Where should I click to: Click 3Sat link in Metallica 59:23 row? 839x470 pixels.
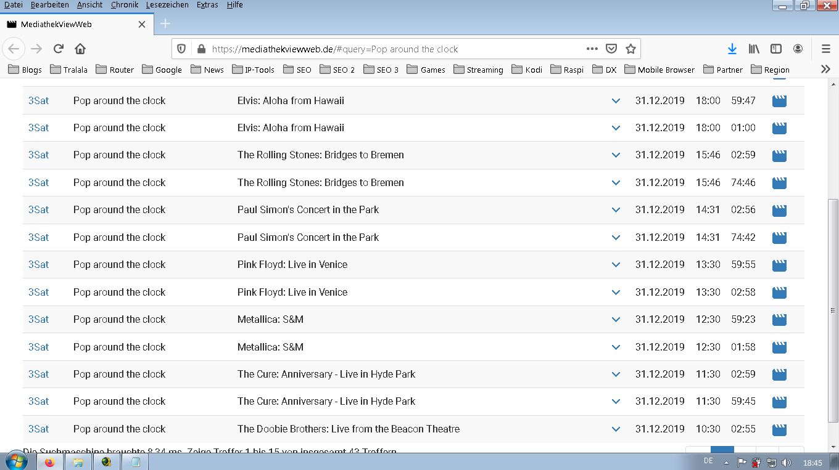[x=38, y=319]
